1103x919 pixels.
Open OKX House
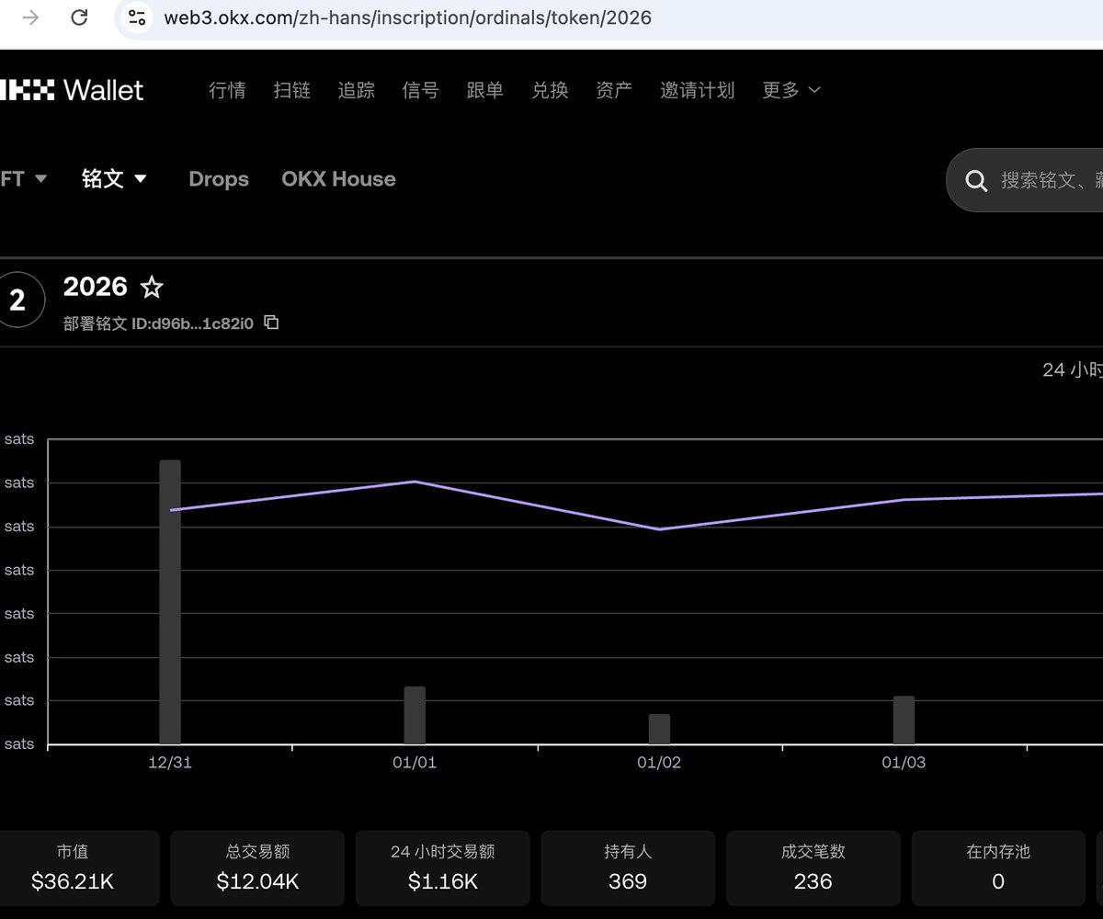(x=338, y=179)
